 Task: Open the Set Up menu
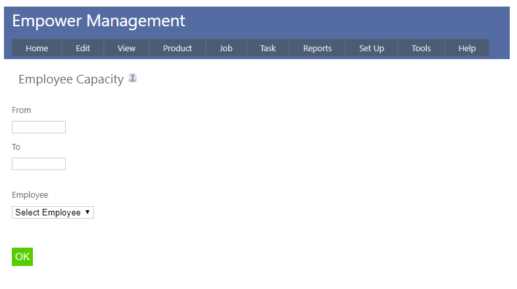(x=372, y=48)
